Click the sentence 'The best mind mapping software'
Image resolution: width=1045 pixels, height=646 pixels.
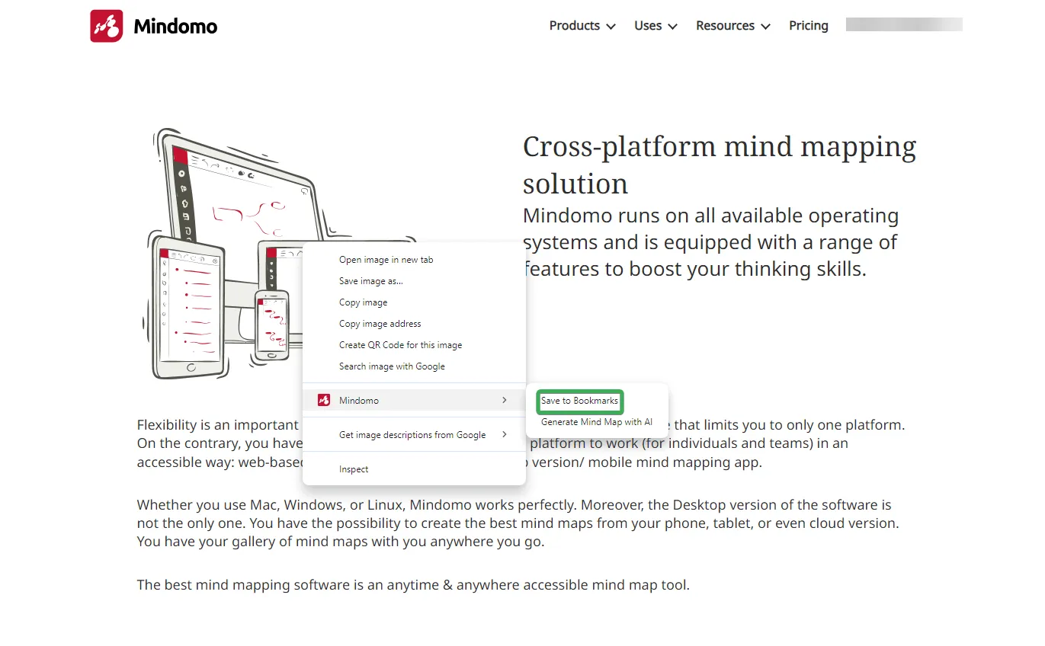tap(413, 585)
